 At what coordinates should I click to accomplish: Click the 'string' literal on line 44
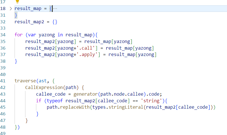151,101
